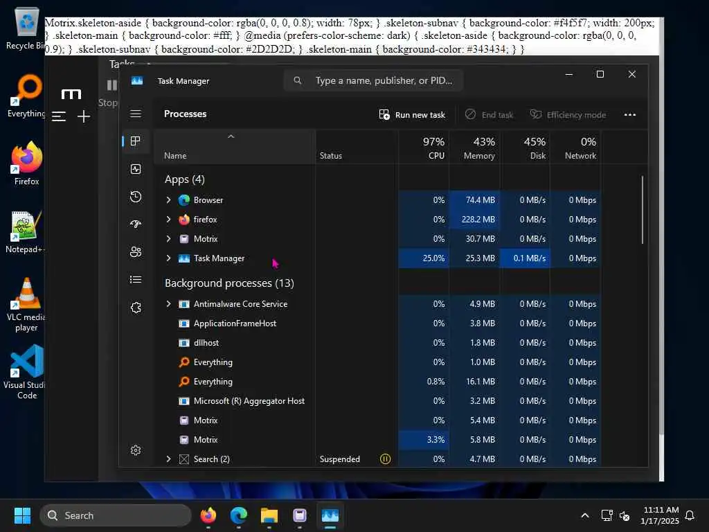Open the muted volume icon in tray
The image size is (709, 532).
point(625,515)
